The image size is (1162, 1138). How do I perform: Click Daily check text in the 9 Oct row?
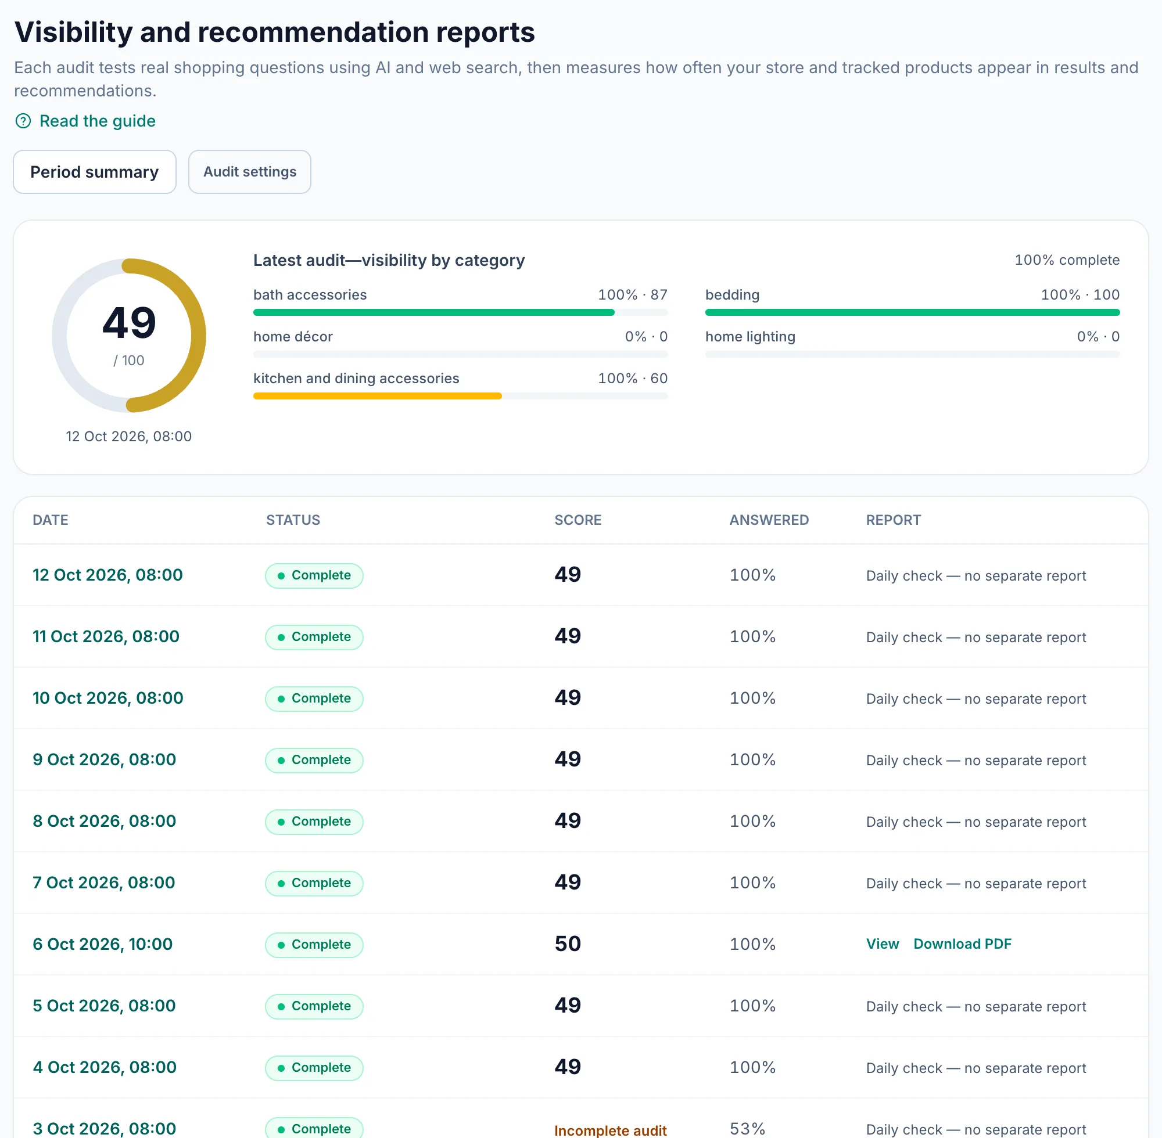click(976, 760)
